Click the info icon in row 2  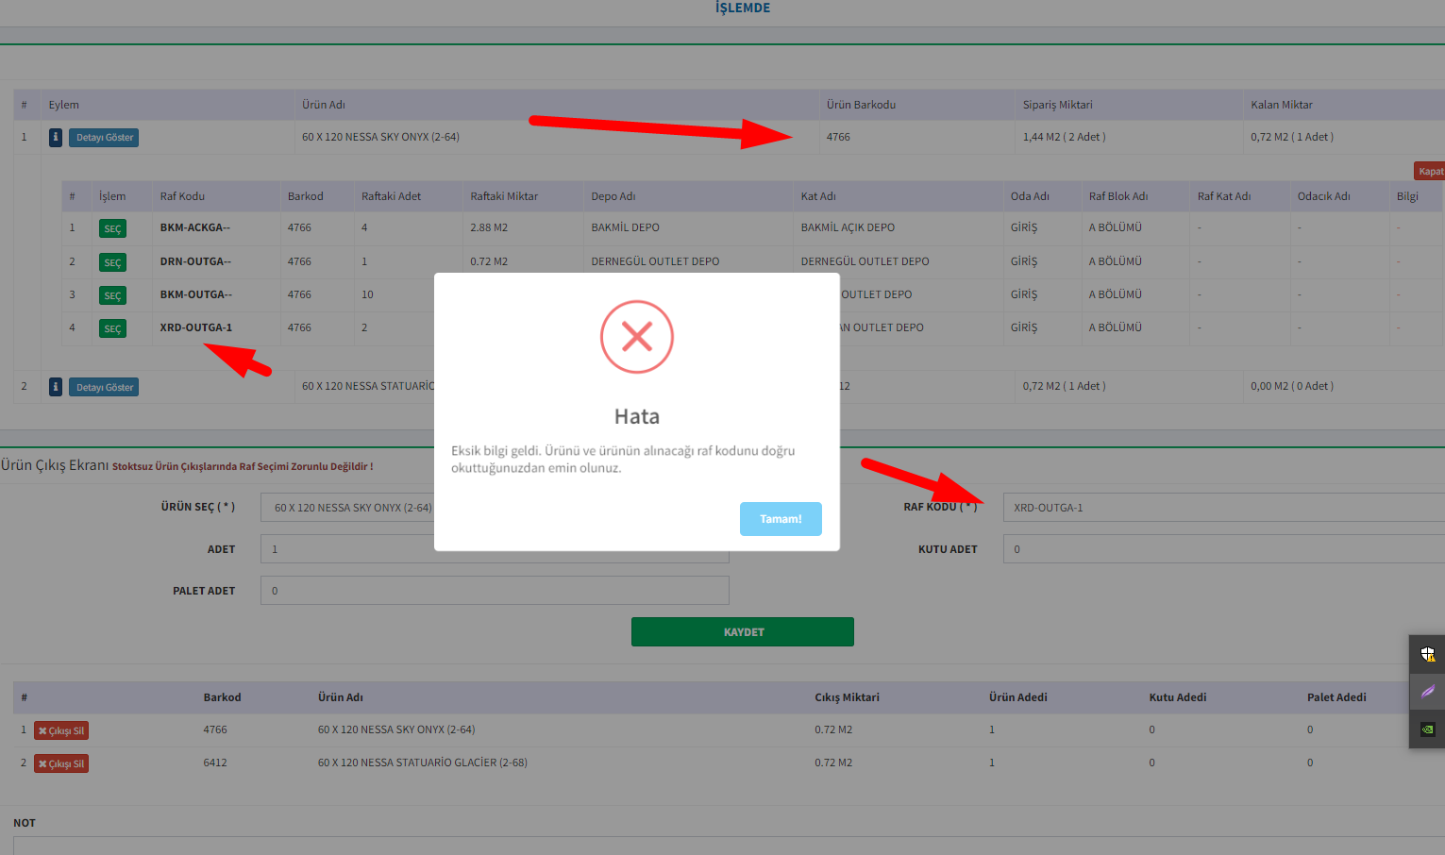point(56,387)
